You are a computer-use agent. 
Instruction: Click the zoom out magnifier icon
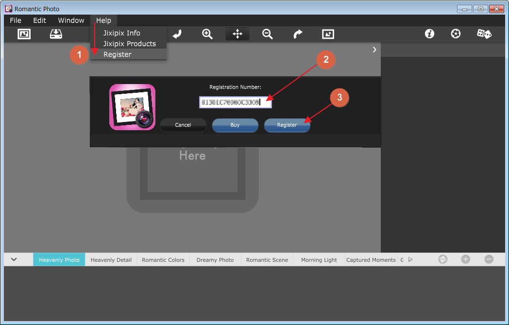tap(267, 34)
